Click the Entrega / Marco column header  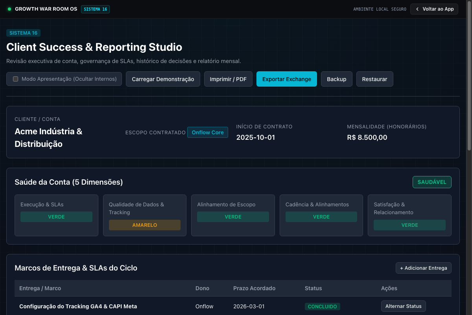point(40,288)
